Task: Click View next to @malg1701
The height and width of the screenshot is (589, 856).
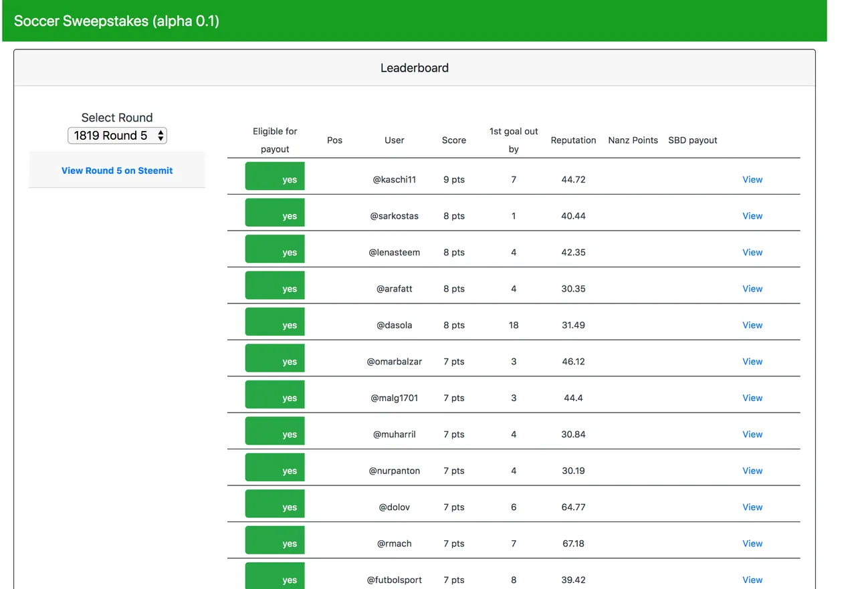Action: pyautogui.click(x=752, y=398)
